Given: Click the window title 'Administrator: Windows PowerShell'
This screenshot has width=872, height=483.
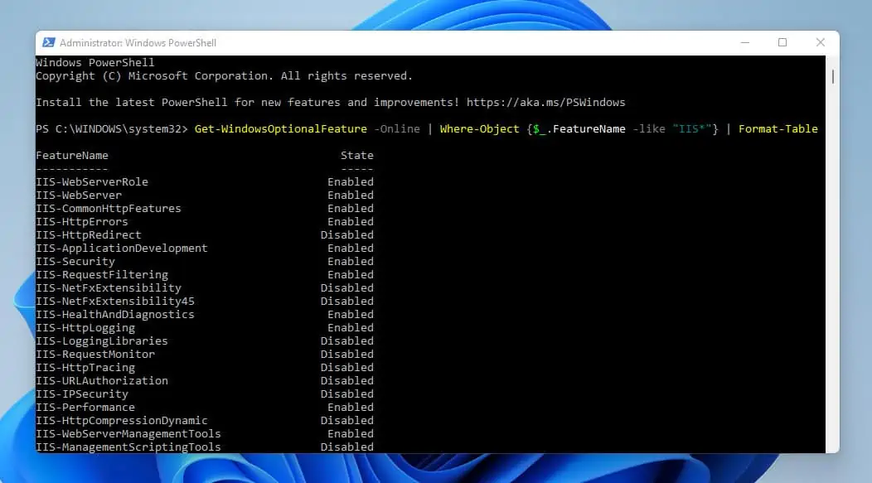Looking at the screenshot, I should coord(138,43).
